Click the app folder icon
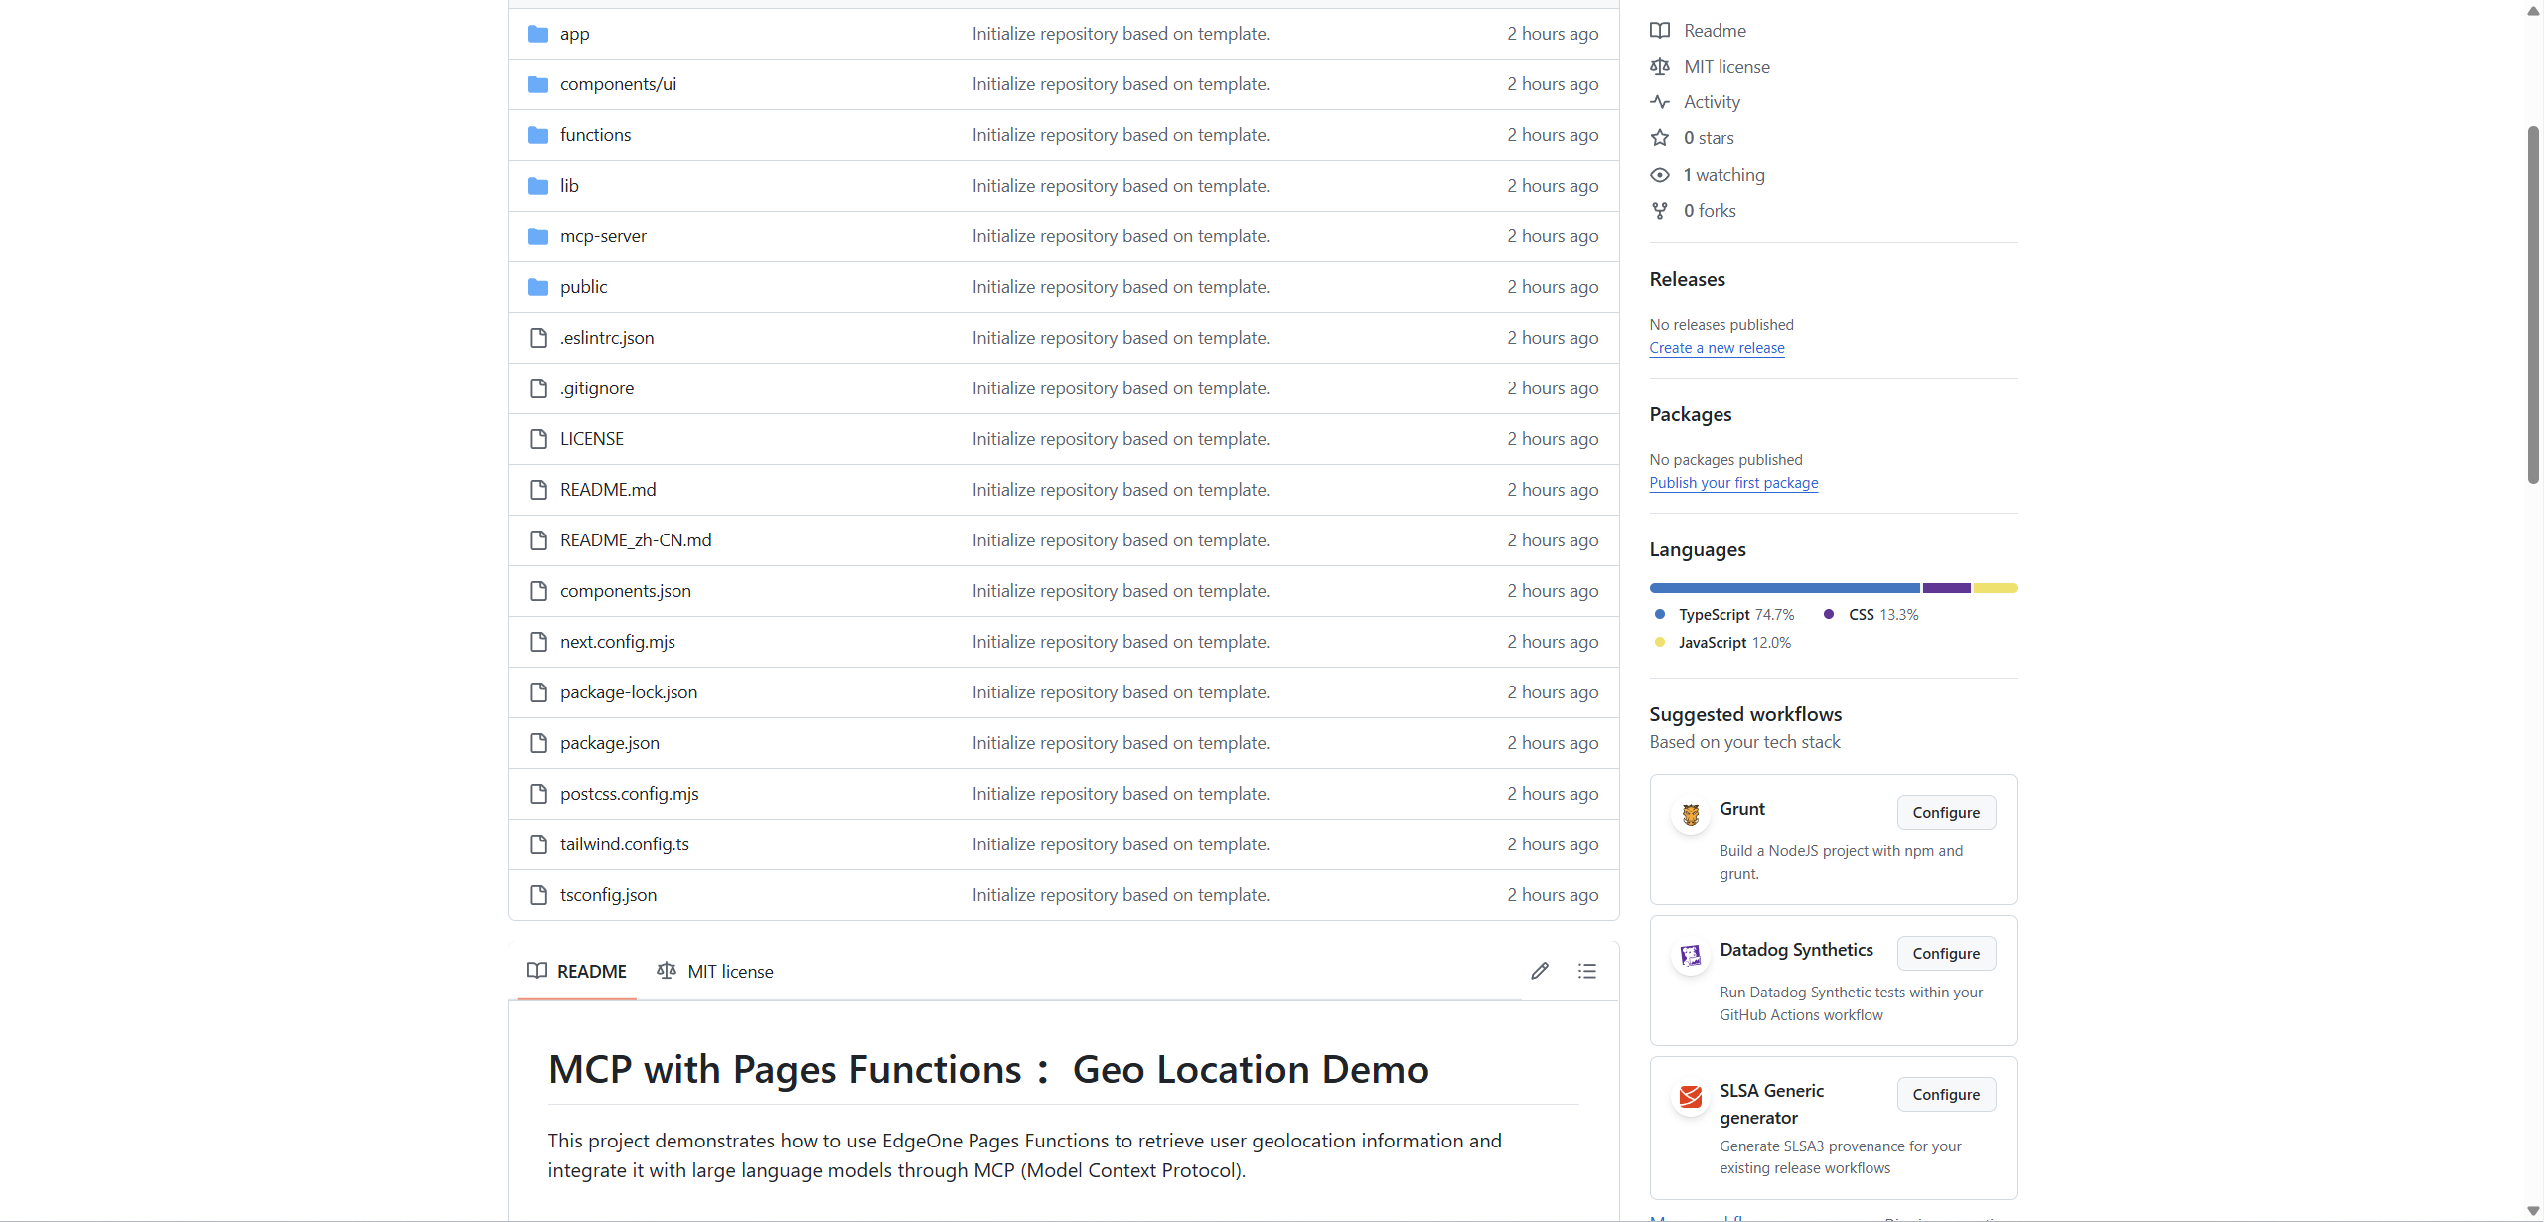This screenshot has width=2544, height=1222. coord(538,34)
